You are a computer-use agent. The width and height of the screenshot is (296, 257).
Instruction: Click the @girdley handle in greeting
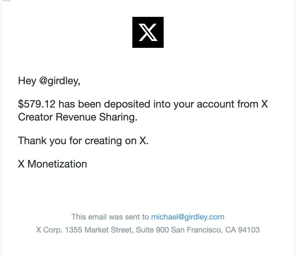click(x=59, y=81)
